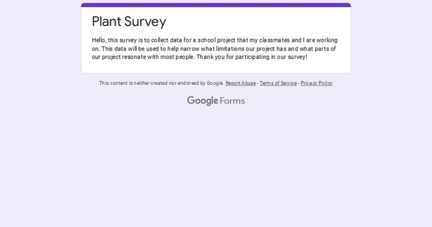
Task: Select the Google wordmark at page bottom
Action: pyautogui.click(x=203, y=100)
